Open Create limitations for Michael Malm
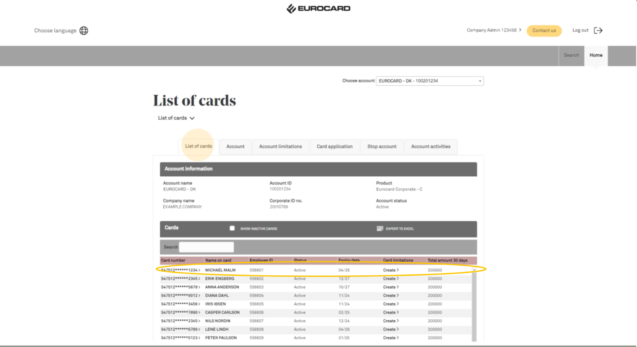The height and width of the screenshot is (347, 637). point(391,270)
